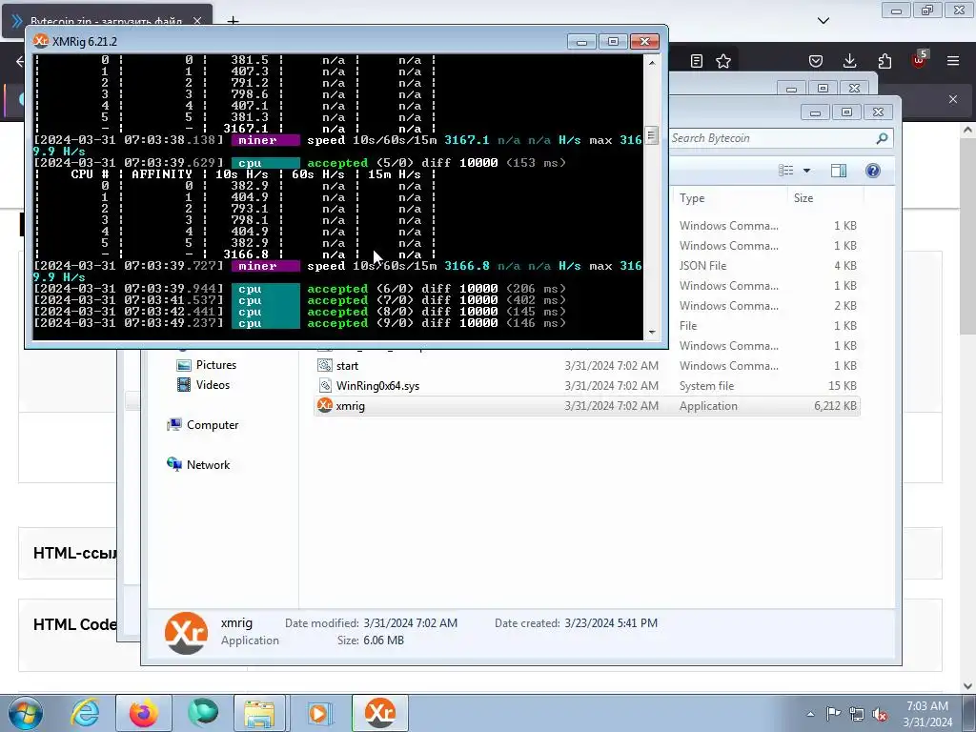
Task: Open Firefox list-all-tabs chevron
Action: coord(823,21)
